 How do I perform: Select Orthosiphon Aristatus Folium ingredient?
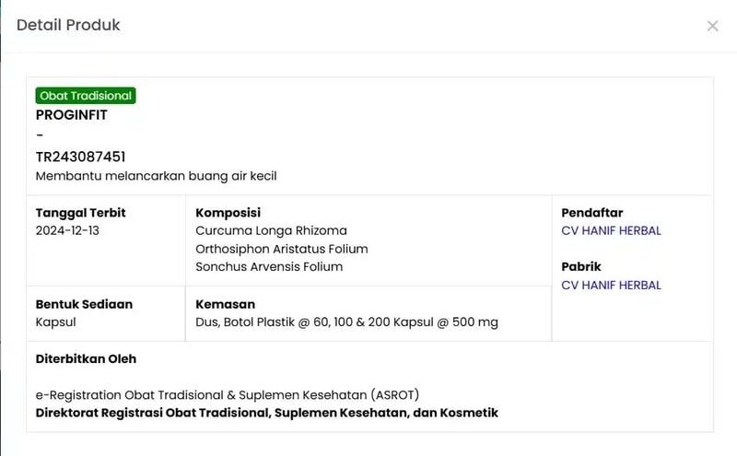[x=281, y=249]
